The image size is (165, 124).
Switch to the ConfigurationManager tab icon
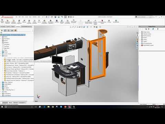click(9, 30)
